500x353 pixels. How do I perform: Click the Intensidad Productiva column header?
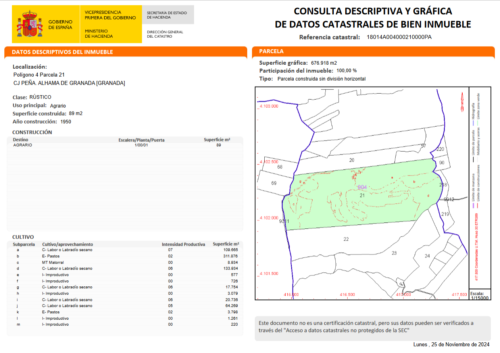click(x=183, y=244)
